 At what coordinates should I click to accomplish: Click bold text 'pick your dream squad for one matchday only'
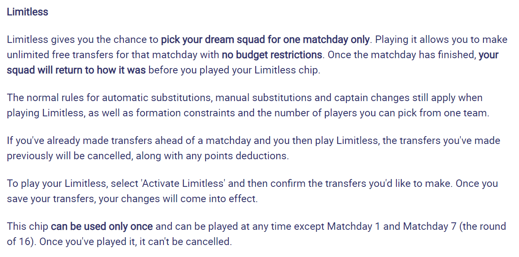[x=265, y=40]
